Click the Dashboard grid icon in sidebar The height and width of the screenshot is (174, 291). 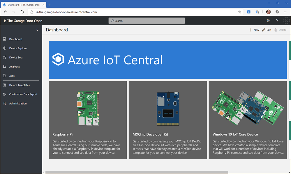click(5, 39)
